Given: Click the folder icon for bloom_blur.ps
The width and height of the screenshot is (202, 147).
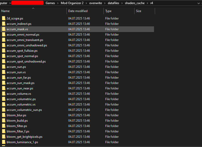Looking at the screenshot, I should pyautogui.click(x=4, y=115).
